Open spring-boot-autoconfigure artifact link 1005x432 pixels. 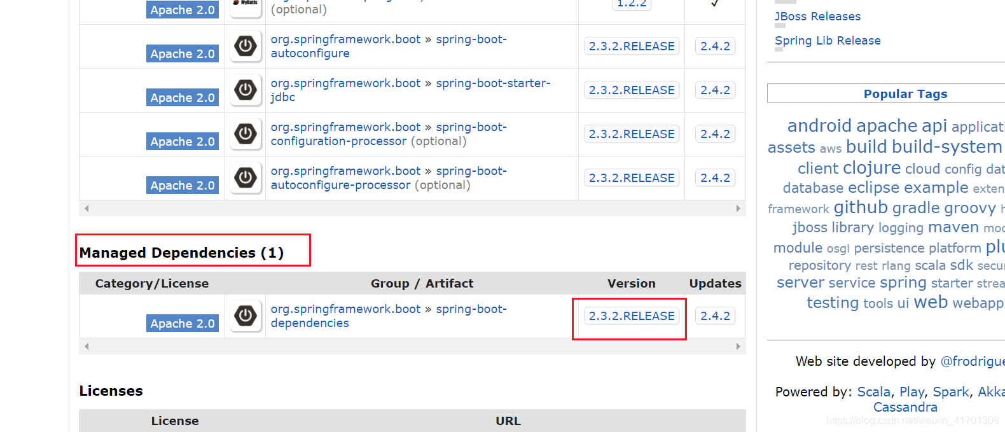click(x=389, y=46)
